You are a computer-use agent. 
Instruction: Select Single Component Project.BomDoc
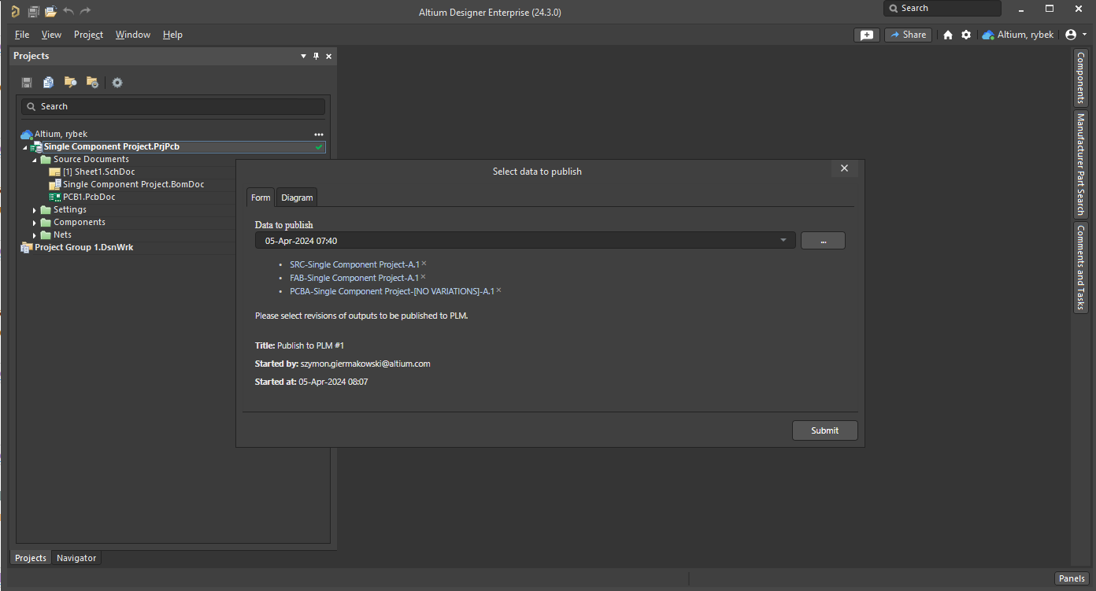click(x=134, y=185)
